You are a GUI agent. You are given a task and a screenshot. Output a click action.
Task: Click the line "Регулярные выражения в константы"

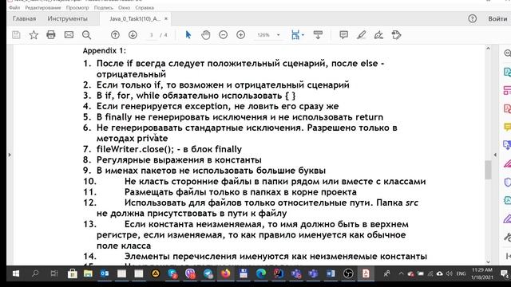coord(179,159)
